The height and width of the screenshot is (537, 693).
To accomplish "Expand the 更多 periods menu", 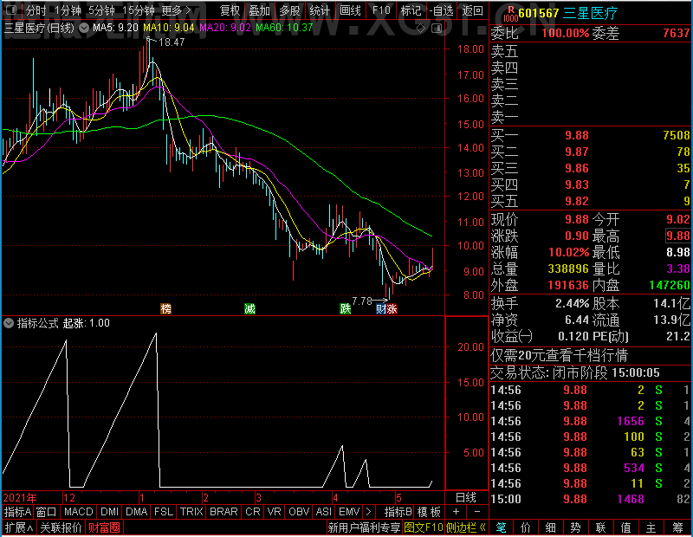I will pyautogui.click(x=177, y=10).
